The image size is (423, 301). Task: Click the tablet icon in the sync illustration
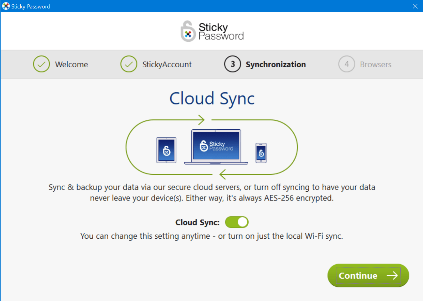[x=166, y=150]
